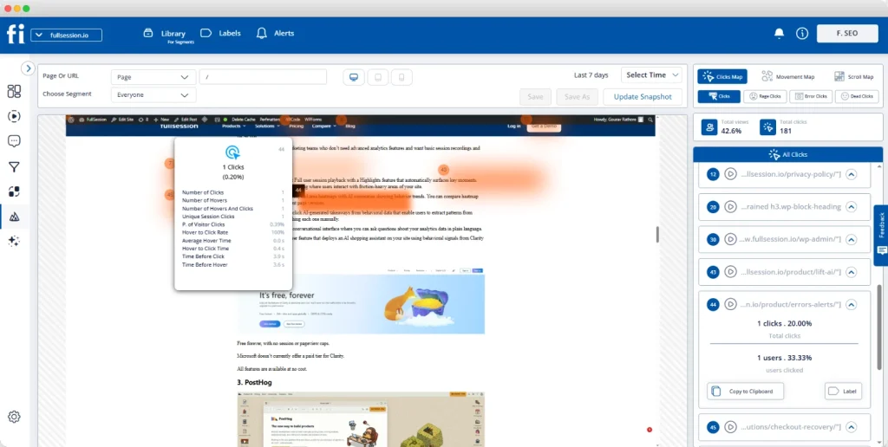The height and width of the screenshot is (447, 888).
Task: Click Copy to Clipboard button
Action: 745,391
